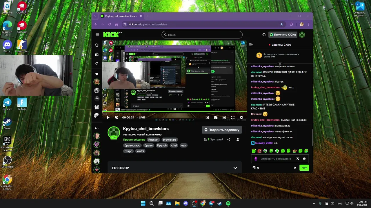
Task: Open OBS Studio desktop icon
Action: pyautogui.click(x=7, y=162)
